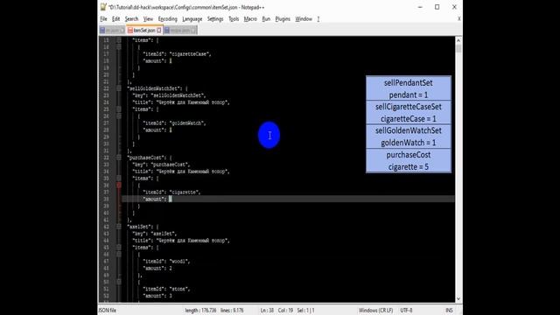Collapse the fold marker at line 50

click(119, 282)
